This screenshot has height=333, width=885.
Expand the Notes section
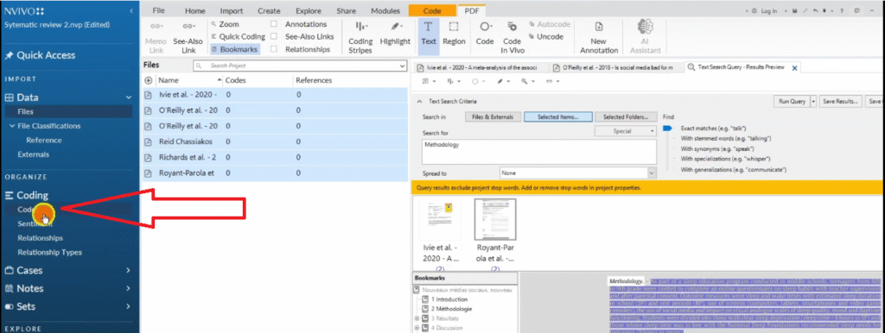pos(129,288)
